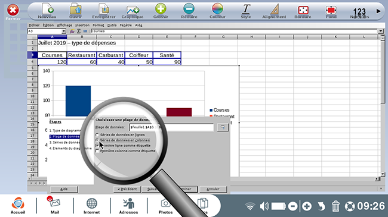Viewport: 388px width, 217px height.
Task: Click the Plage de données input field
Action: [x=171, y=127]
